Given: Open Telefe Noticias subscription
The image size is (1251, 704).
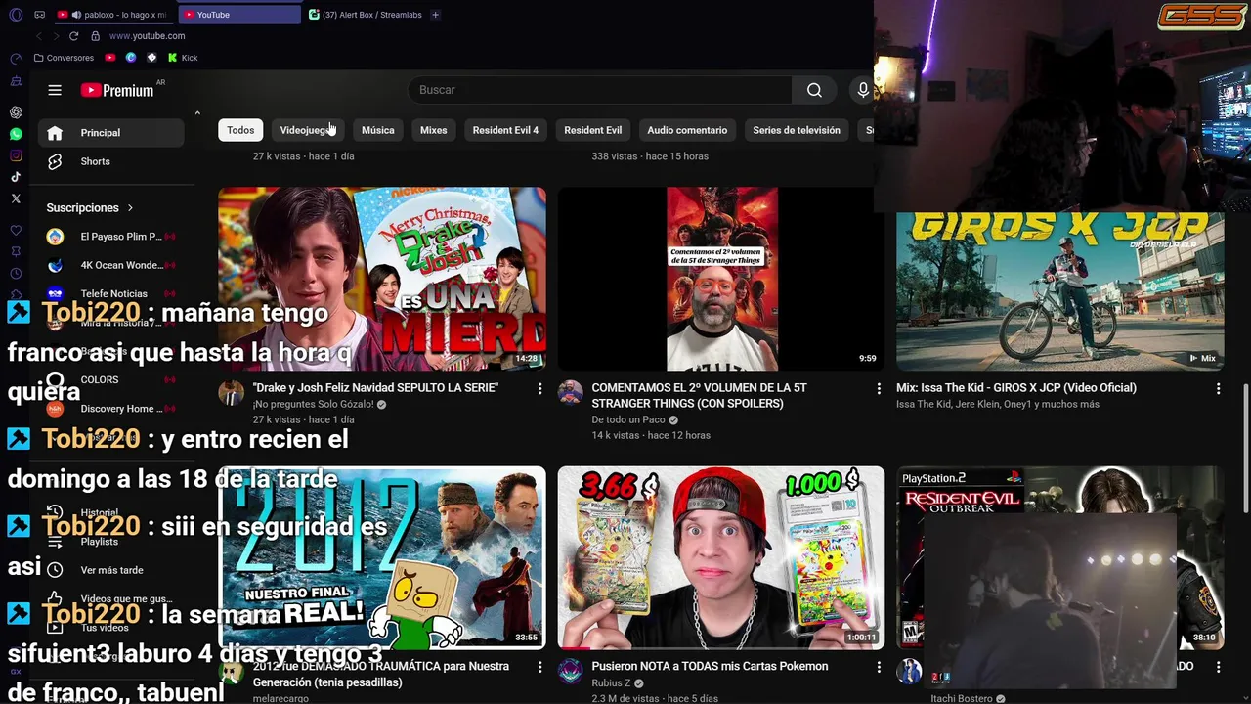Looking at the screenshot, I should 110,293.
